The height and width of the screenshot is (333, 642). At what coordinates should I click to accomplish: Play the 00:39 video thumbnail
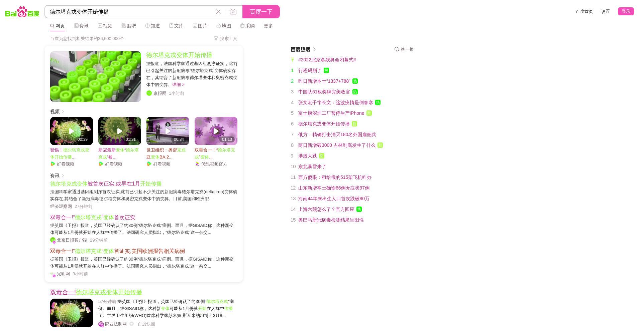click(x=72, y=131)
